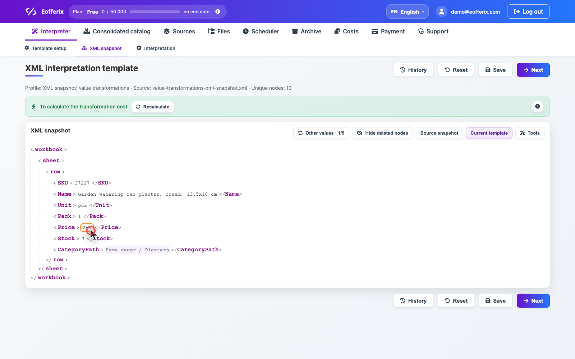Select the SKU value 37227
The height and width of the screenshot is (359, 575).
tap(82, 183)
